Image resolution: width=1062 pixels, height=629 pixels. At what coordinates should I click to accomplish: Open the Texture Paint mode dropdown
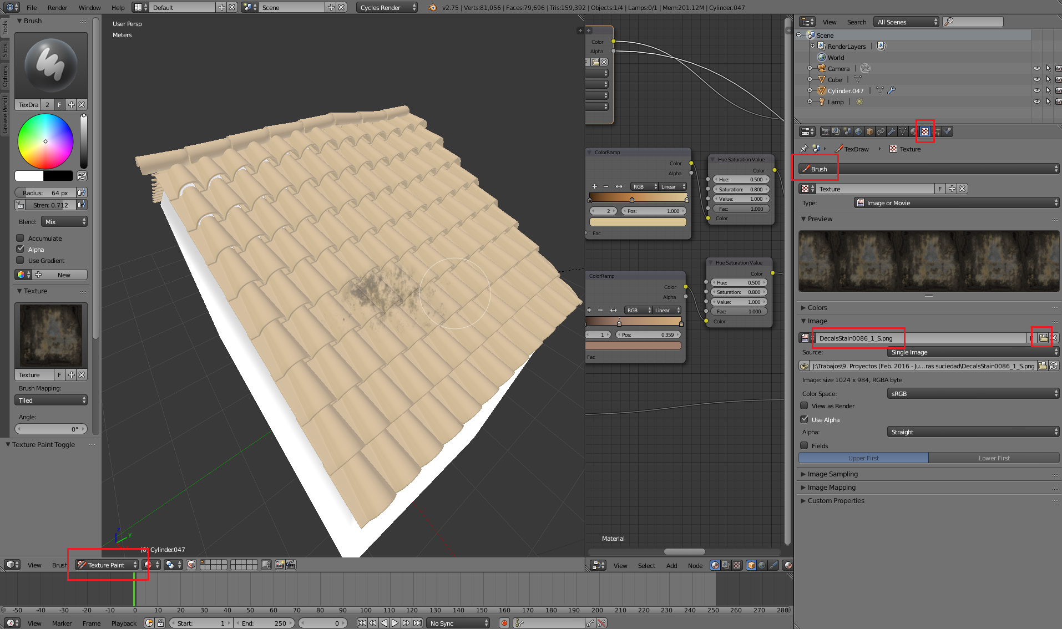point(107,565)
